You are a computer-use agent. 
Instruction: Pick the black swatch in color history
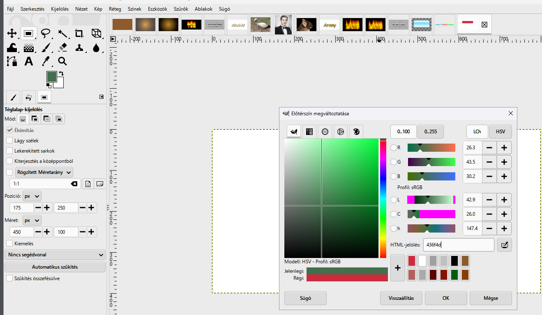[454, 261]
